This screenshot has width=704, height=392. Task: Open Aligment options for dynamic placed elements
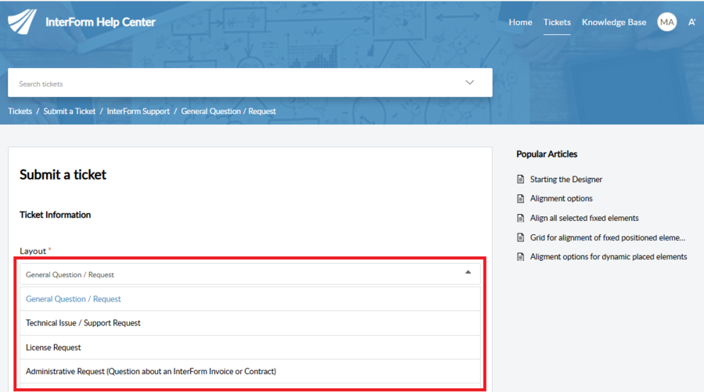point(609,257)
